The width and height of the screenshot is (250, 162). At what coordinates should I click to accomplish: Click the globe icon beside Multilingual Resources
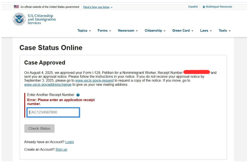tap(204, 7)
